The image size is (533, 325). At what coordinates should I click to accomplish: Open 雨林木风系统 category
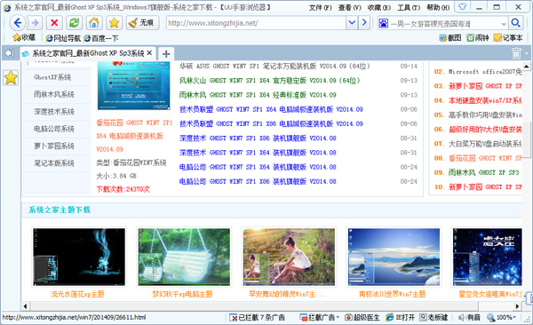tap(53, 94)
